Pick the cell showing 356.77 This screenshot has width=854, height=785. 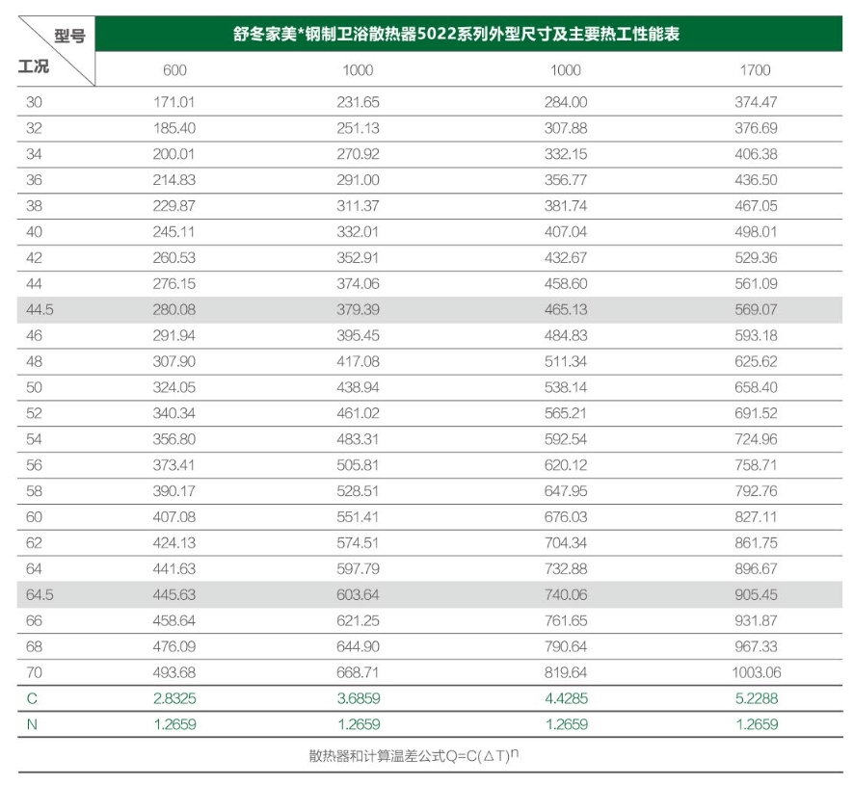pyautogui.click(x=566, y=180)
